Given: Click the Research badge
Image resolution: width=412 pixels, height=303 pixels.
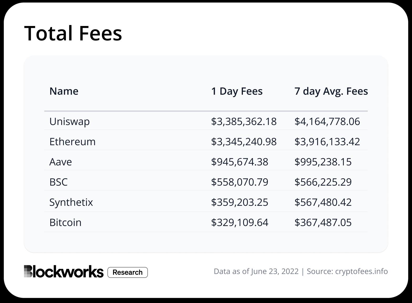Looking at the screenshot, I should pyautogui.click(x=128, y=272).
